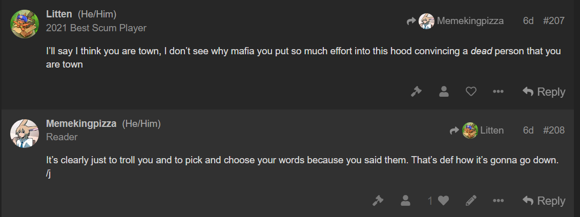Open the Memekingpizza username link in post #208
580x217 pixels.
[x=81, y=124]
